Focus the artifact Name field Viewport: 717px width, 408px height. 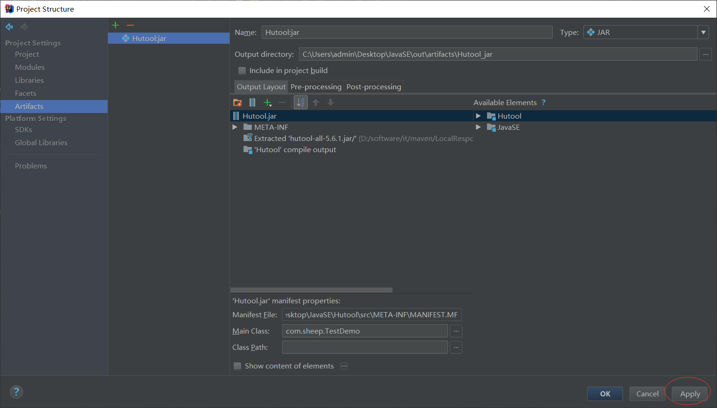click(407, 32)
